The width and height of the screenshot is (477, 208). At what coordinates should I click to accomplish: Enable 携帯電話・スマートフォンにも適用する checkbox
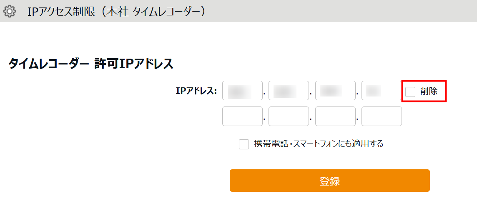(244, 144)
